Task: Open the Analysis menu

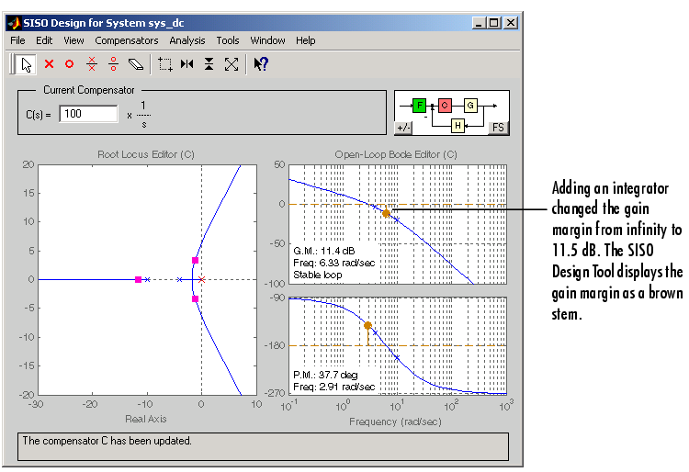Action: (187, 40)
